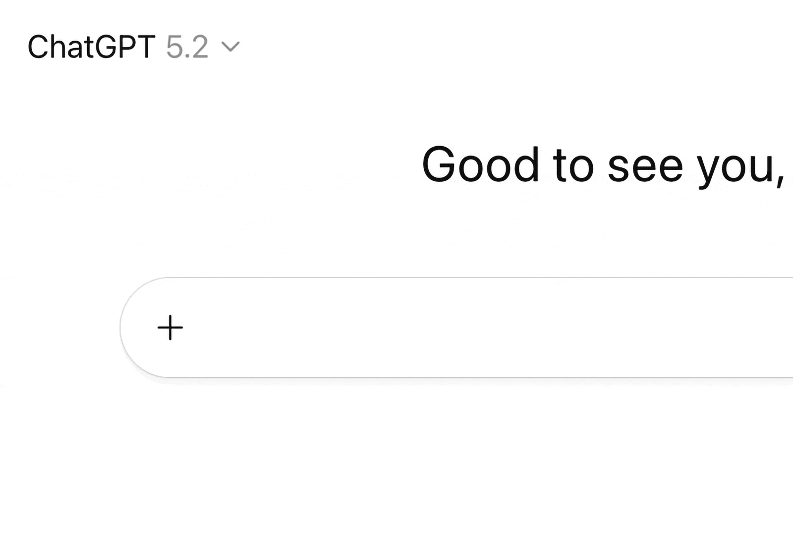
Task: Click the ChatGPT title text at top
Action: pos(91,47)
